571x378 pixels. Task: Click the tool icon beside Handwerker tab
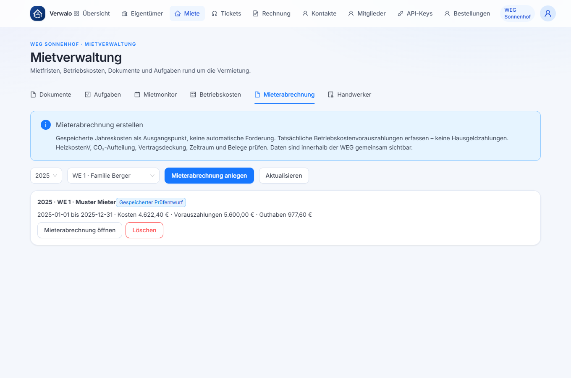click(x=331, y=94)
